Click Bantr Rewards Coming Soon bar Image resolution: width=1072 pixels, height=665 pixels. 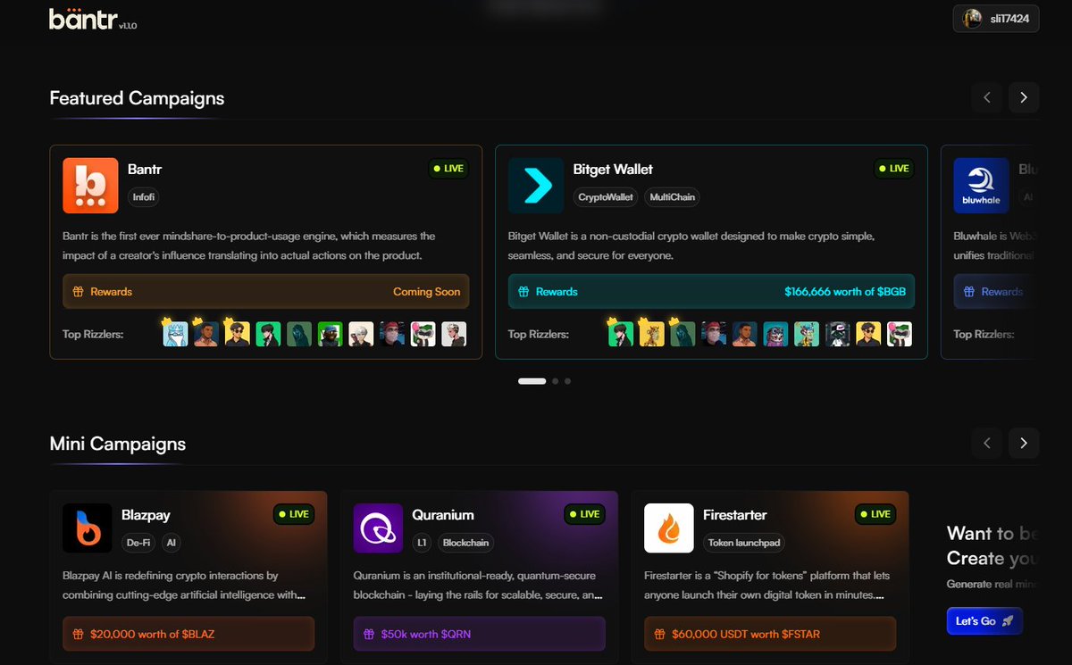click(x=265, y=292)
